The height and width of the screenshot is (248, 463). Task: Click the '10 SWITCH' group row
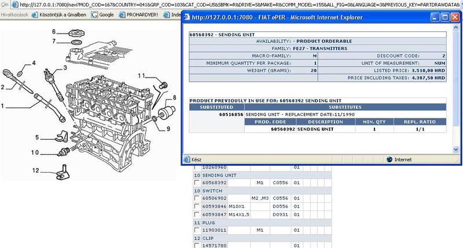point(262,191)
